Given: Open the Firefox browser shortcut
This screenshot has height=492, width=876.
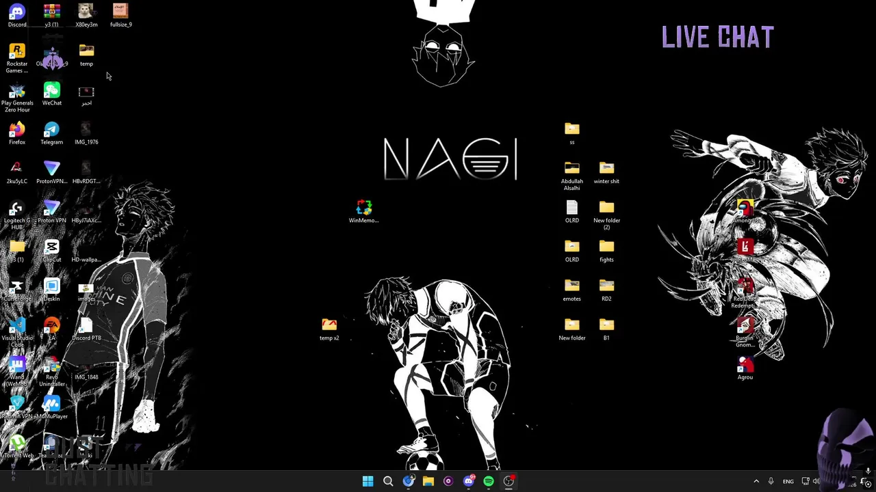Looking at the screenshot, I should tap(17, 133).
